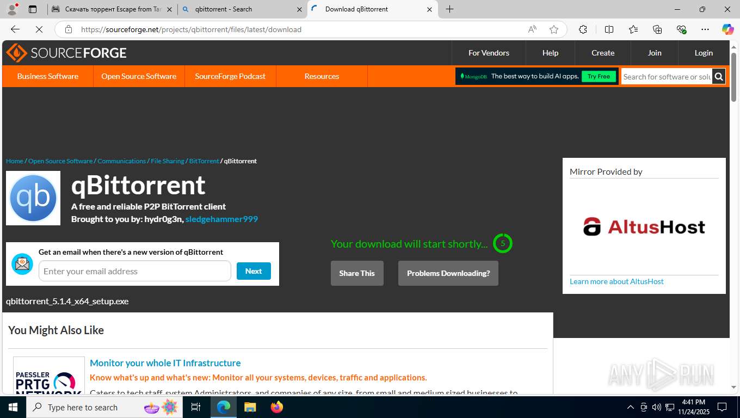Image resolution: width=740 pixels, height=418 pixels.
Task: Open the read aloud icon in address bar
Action: (532, 29)
